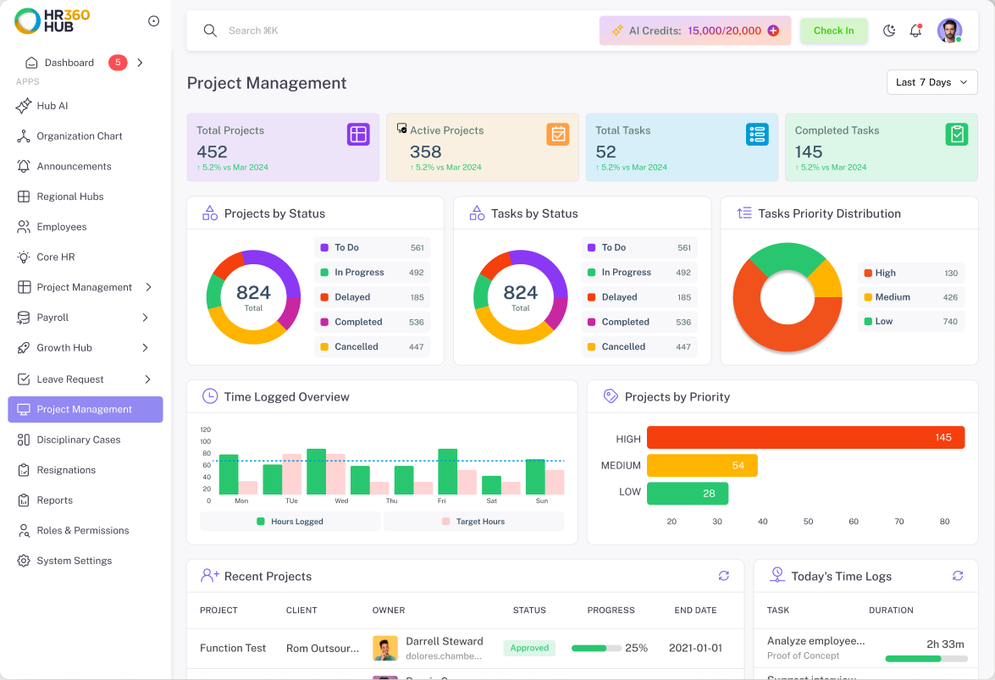Click the Organization Chart sidebar icon
The image size is (995, 680).
24,135
